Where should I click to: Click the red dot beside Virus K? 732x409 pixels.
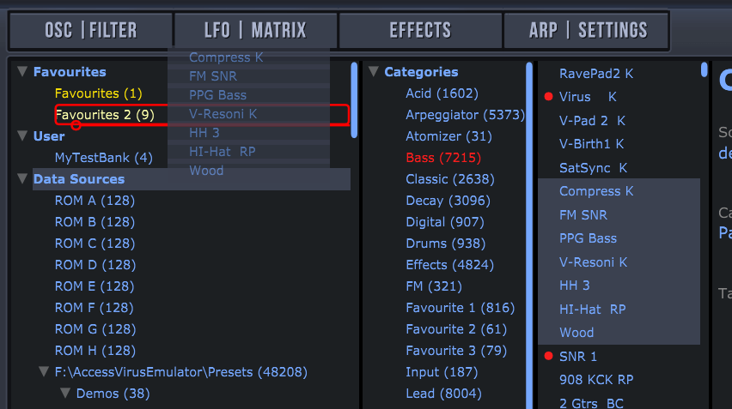click(548, 98)
